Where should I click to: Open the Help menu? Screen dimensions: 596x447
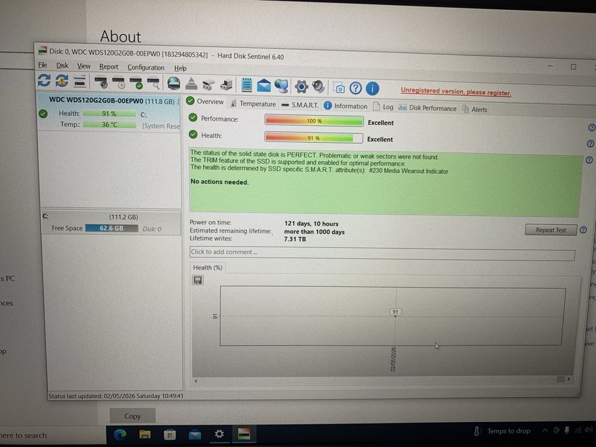180,68
